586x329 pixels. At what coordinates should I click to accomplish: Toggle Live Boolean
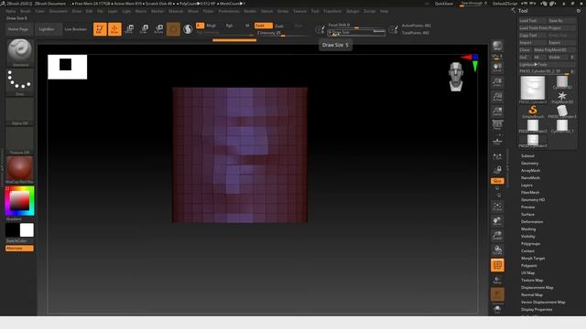pyautogui.click(x=76, y=29)
